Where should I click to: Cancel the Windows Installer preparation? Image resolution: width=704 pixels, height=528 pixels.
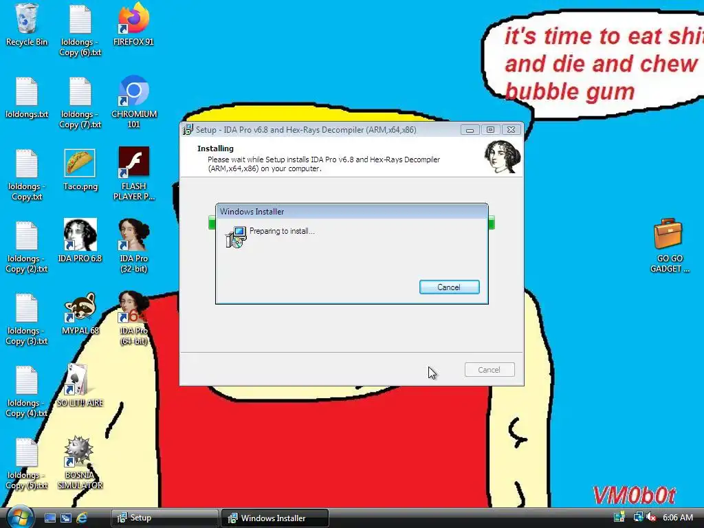pyautogui.click(x=450, y=287)
